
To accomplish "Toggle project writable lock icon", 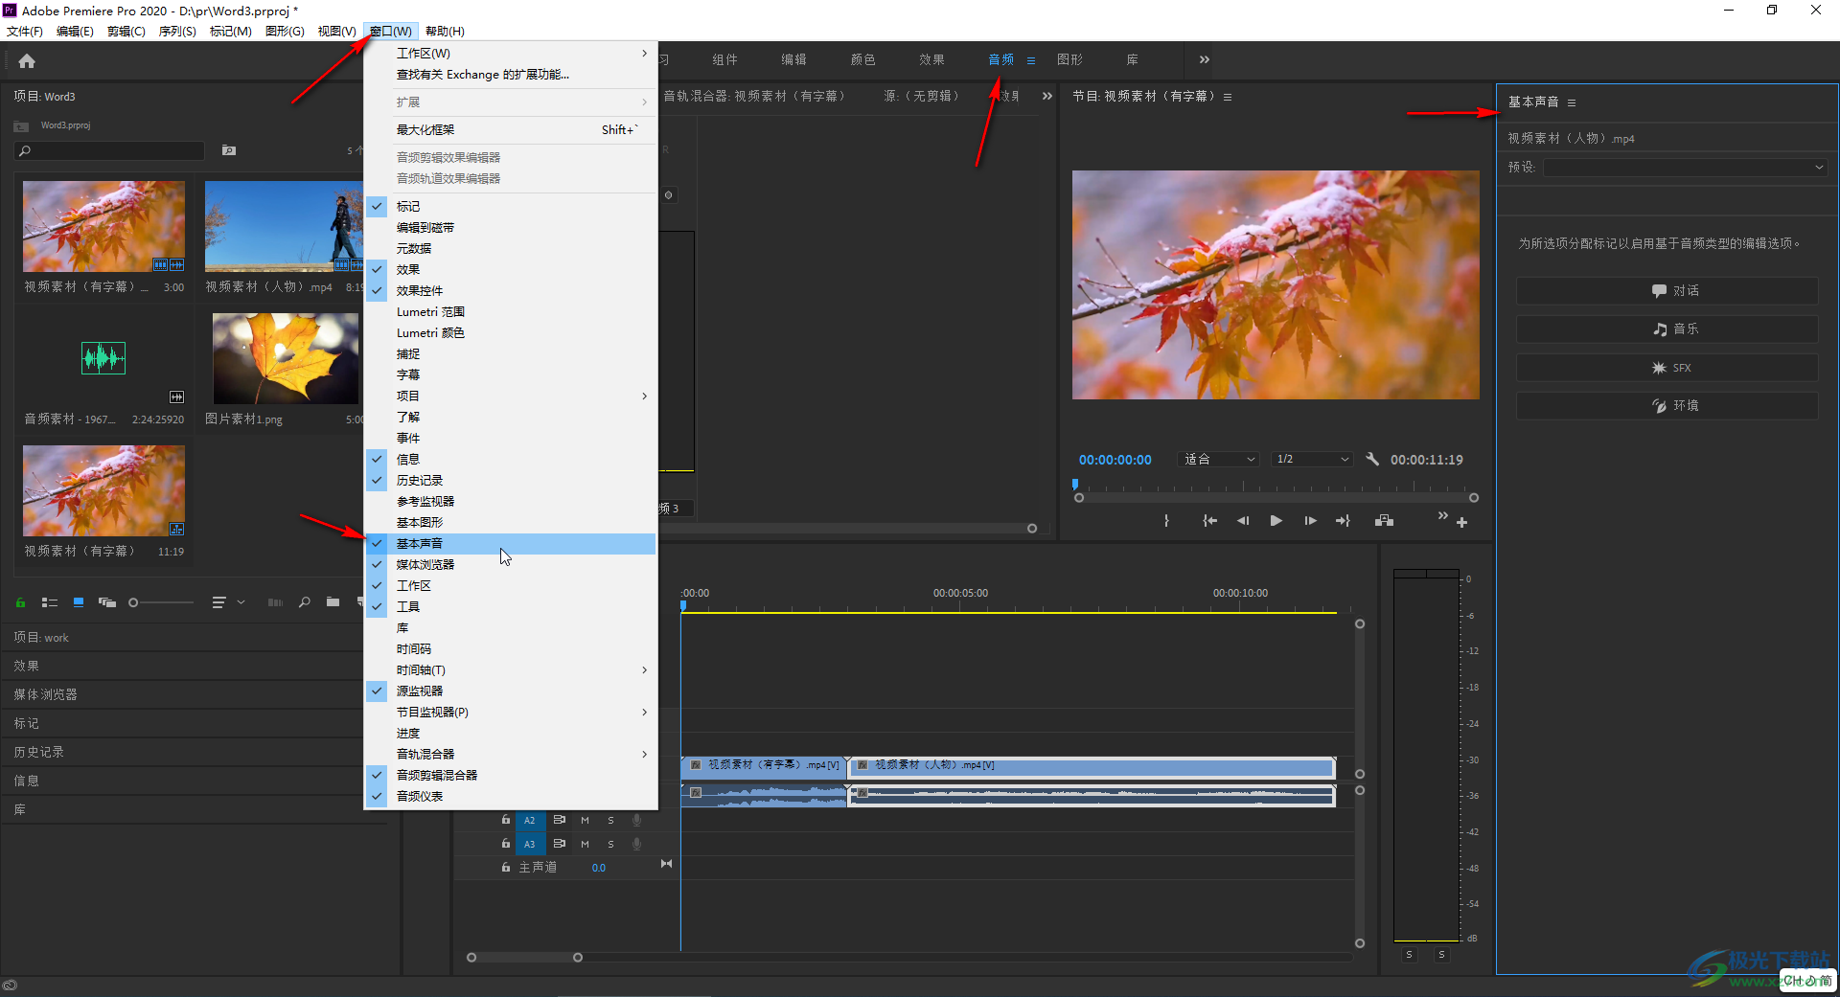I will 20,602.
